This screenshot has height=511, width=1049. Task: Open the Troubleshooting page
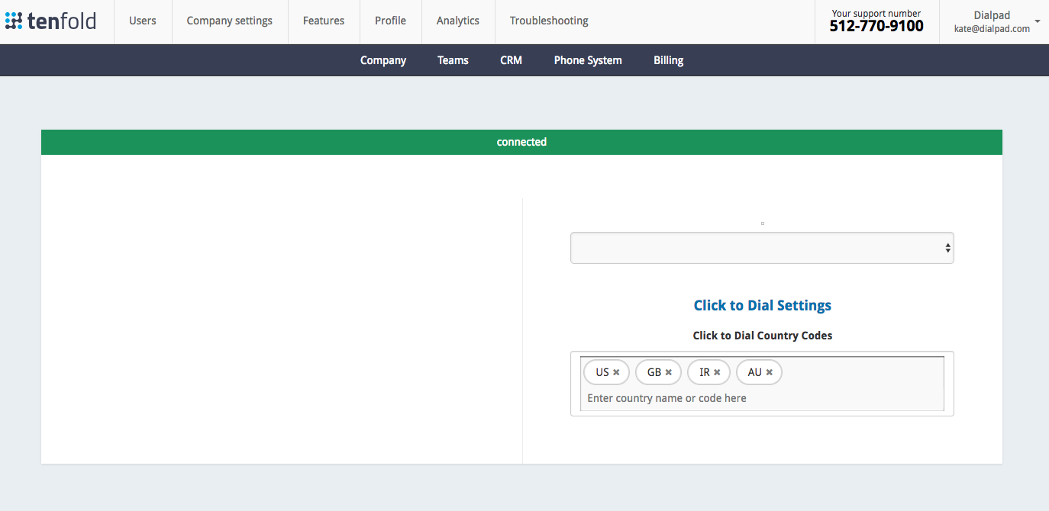(549, 21)
